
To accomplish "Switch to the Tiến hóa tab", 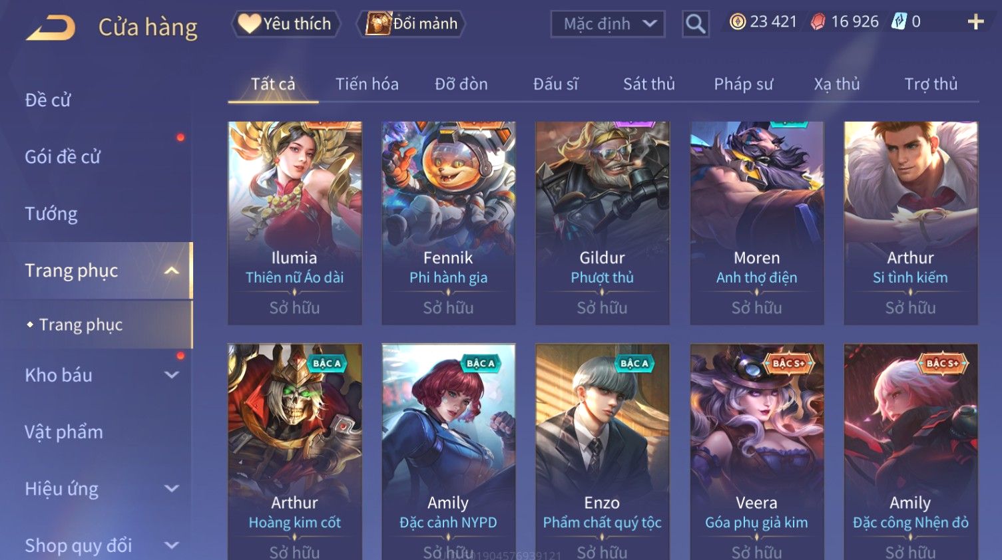I will point(367,84).
